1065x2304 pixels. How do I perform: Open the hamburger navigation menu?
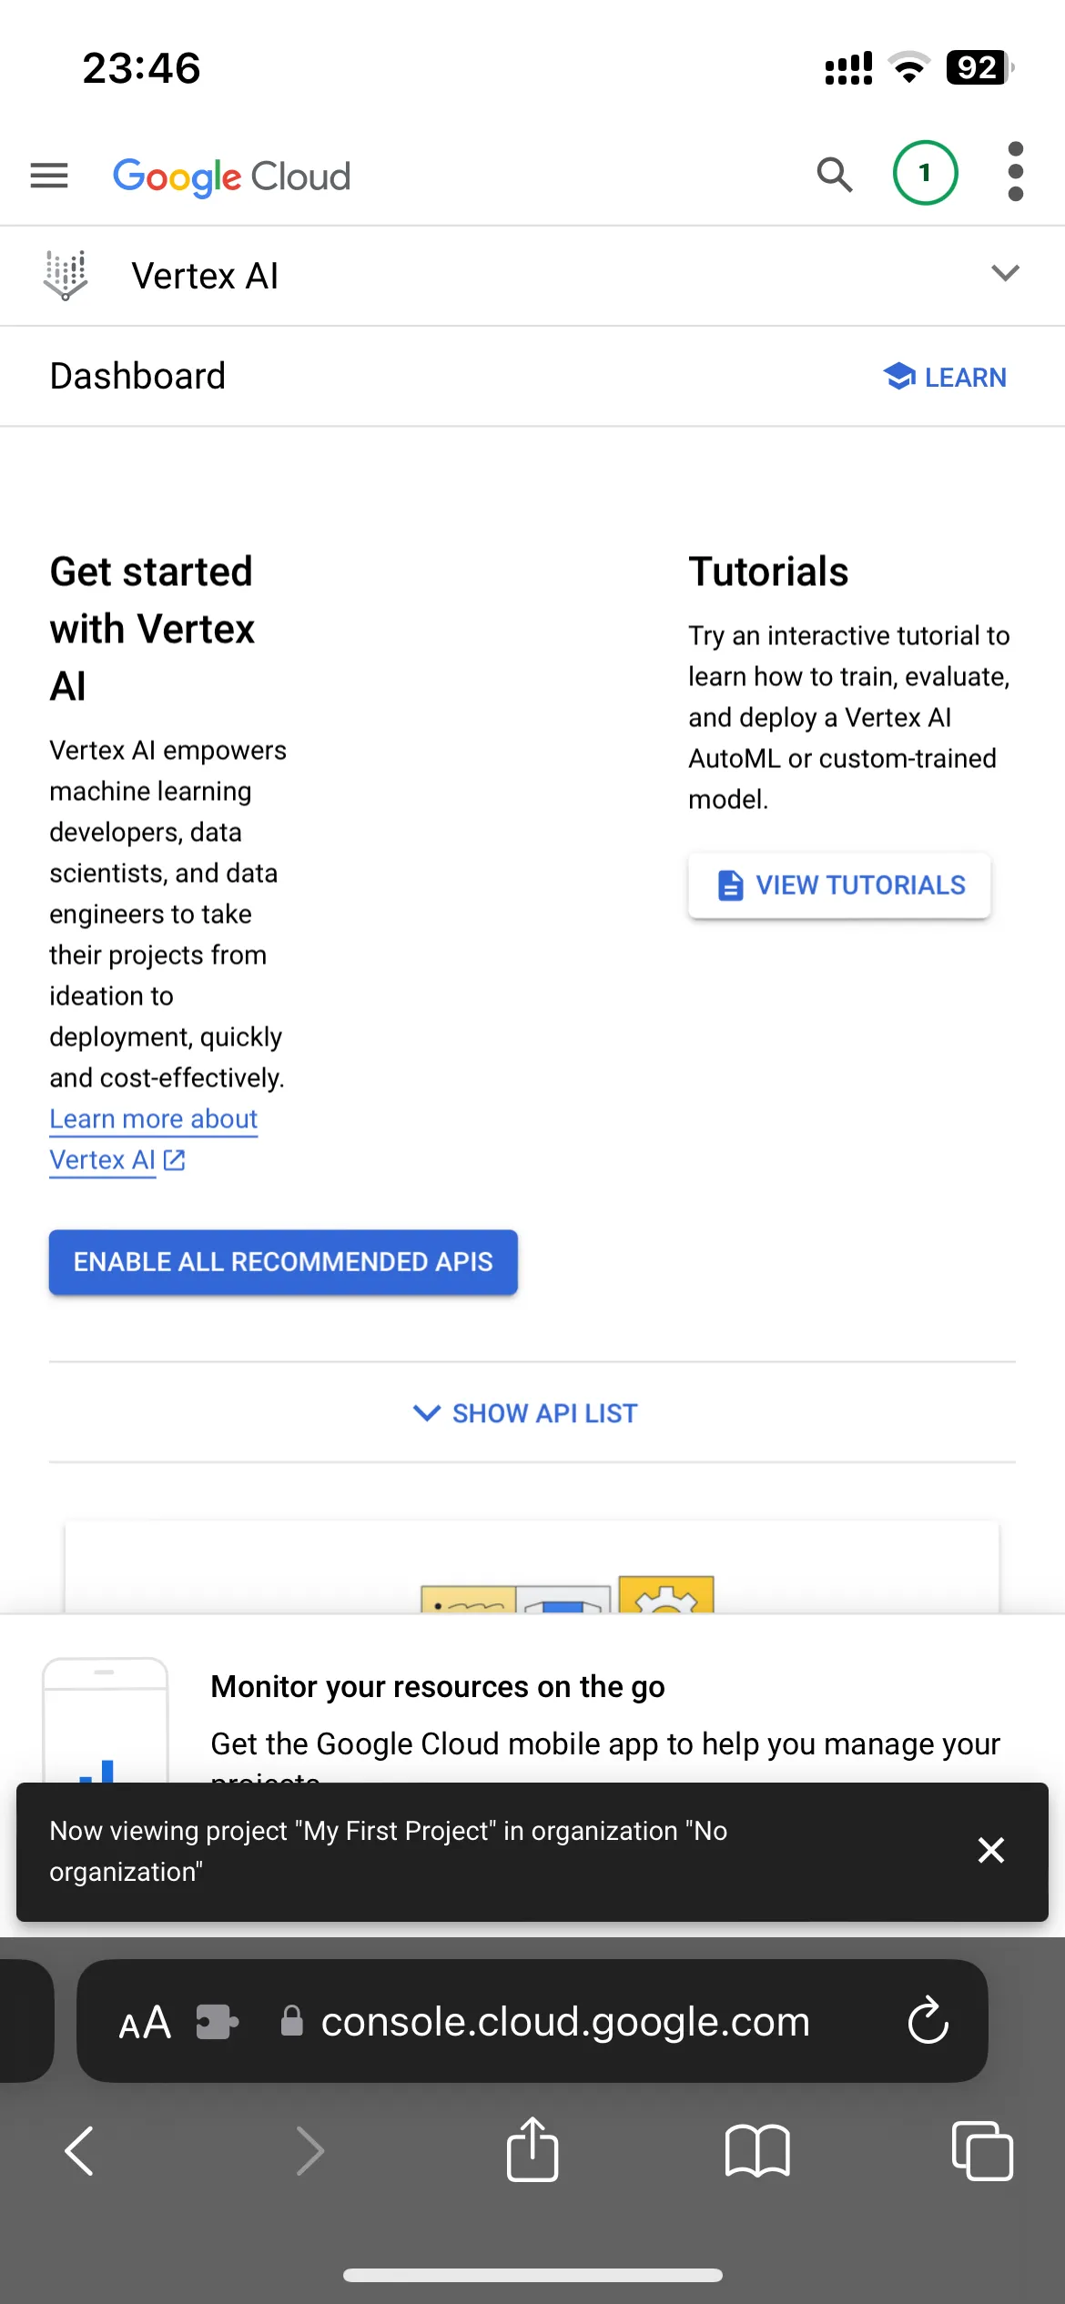[49, 175]
